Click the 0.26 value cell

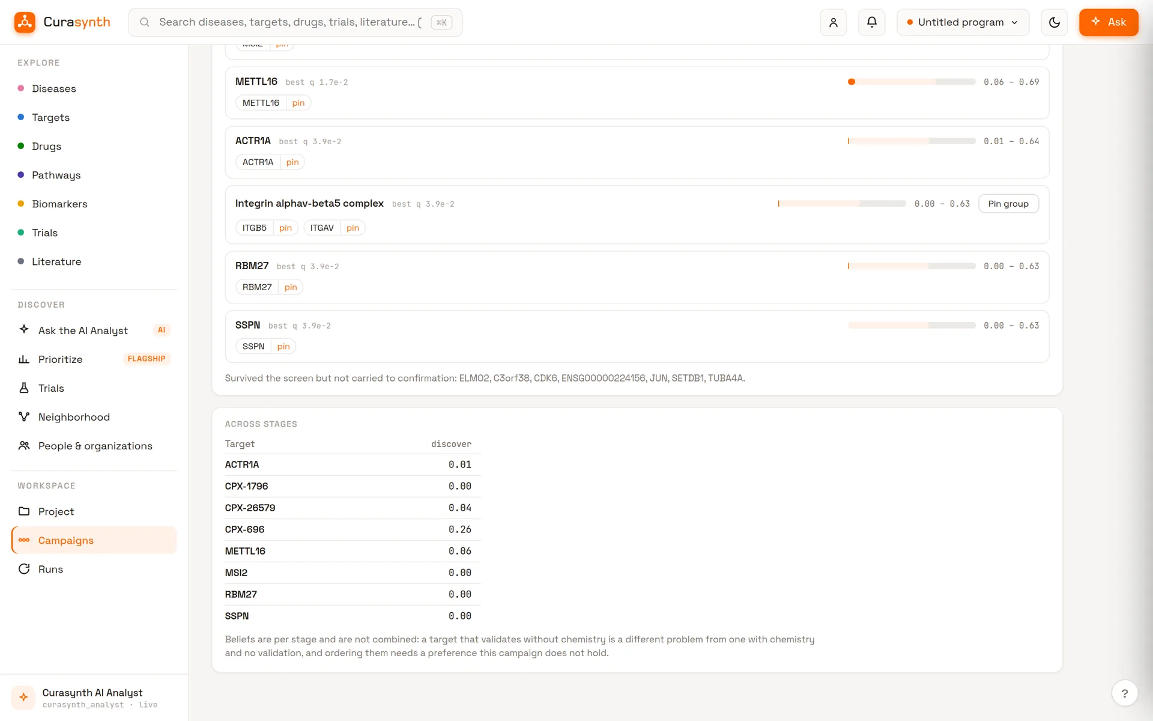(460, 529)
